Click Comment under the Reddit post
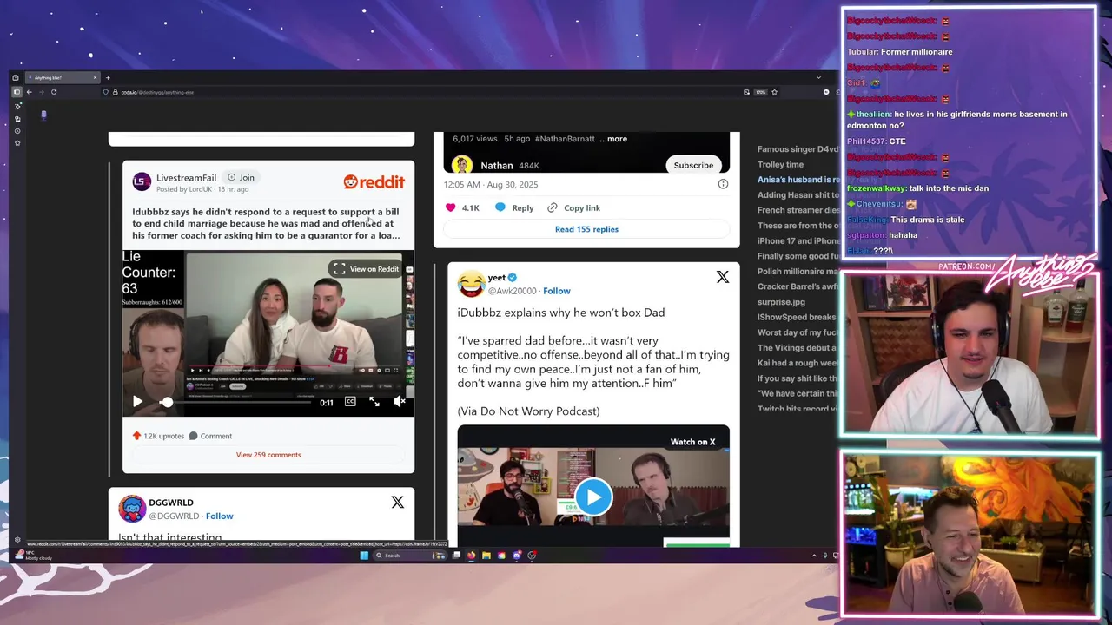 210,436
